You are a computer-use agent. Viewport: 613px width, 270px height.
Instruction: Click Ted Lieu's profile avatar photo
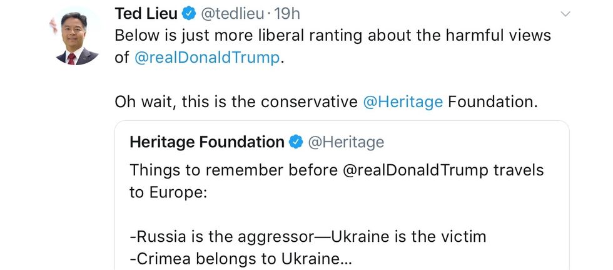coord(77,37)
